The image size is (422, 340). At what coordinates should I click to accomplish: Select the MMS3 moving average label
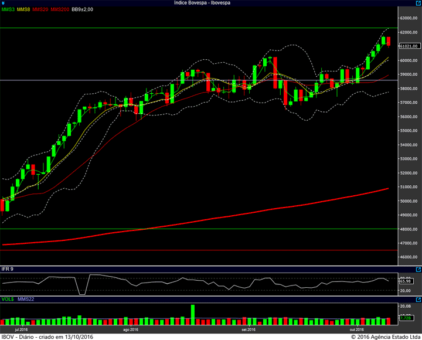(8, 9)
